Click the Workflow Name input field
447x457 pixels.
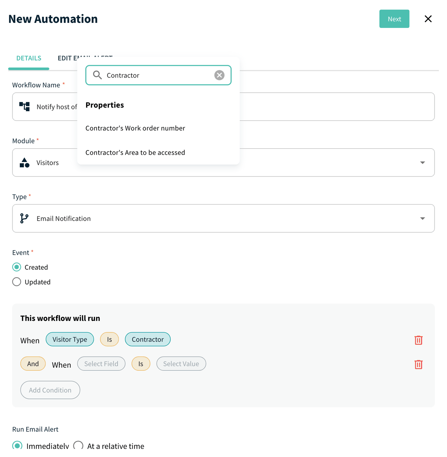coord(223,107)
